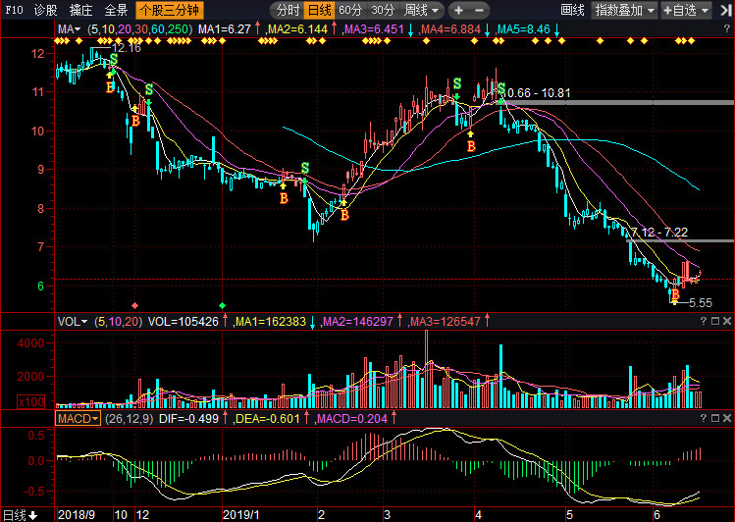Close the main MA chart panel
Screen dimensions: 735x522
tap(726, 30)
